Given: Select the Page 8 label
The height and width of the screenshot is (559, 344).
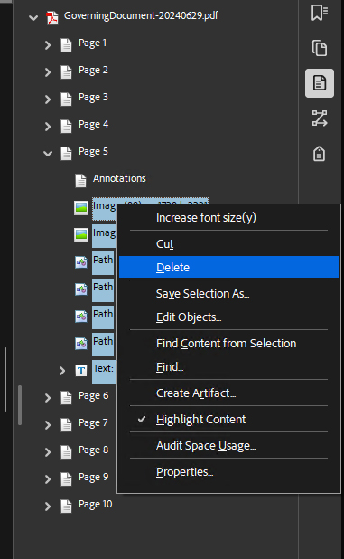Looking at the screenshot, I should coord(94,450).
